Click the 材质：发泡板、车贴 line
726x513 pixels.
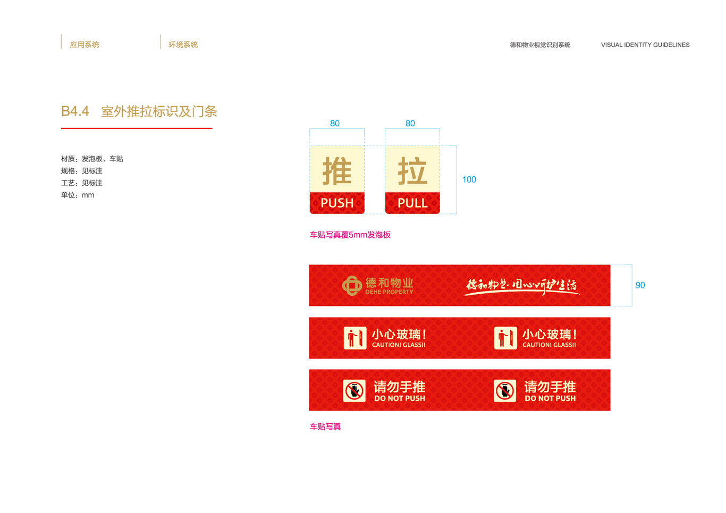(x=92, y=159)
